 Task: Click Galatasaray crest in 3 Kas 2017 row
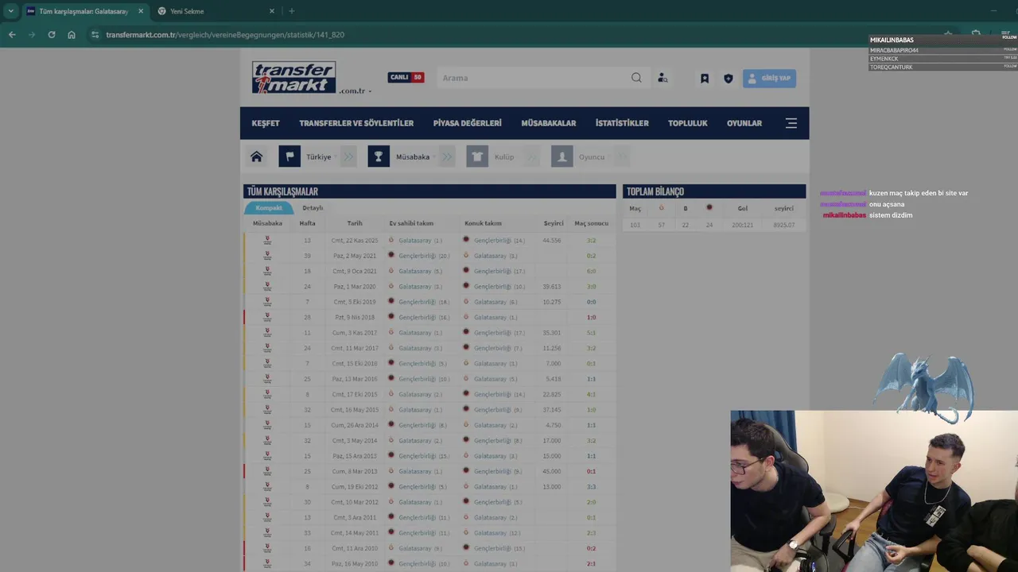click(391, 332)
